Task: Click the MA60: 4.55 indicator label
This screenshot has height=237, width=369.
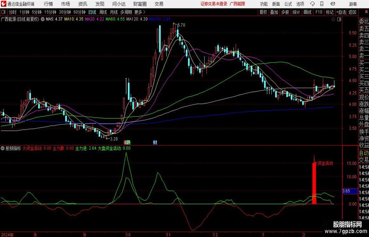Action: coord(115,19)
